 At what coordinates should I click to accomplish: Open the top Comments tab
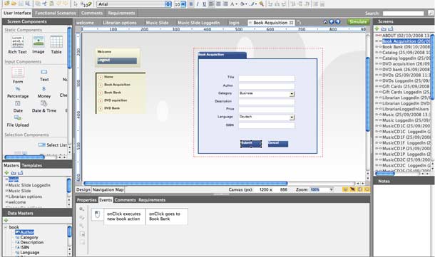click(x=92, y=13)
